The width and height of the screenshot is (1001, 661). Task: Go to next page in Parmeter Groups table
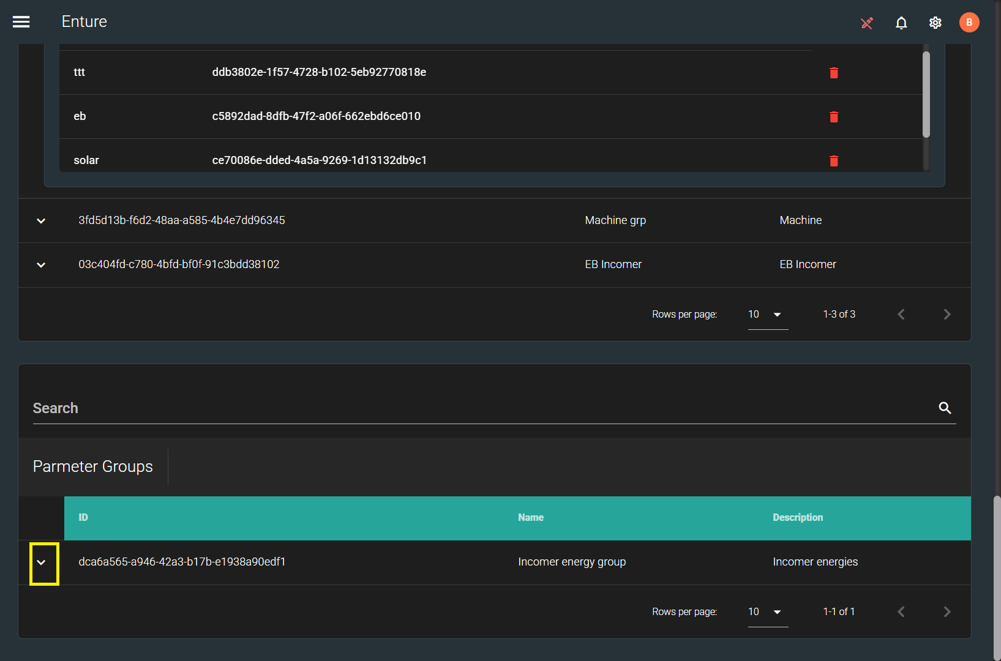point(947,612)
